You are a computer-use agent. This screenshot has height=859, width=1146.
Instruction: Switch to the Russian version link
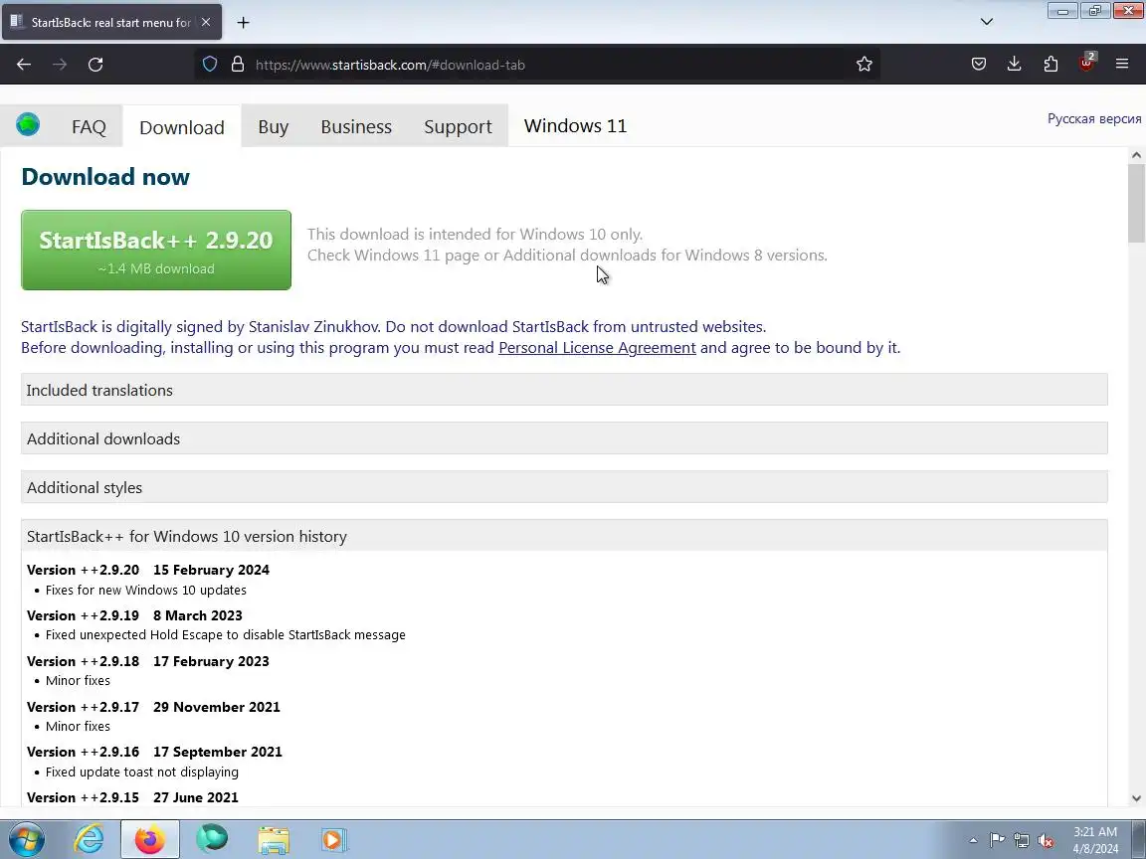tap(1094, 118)
